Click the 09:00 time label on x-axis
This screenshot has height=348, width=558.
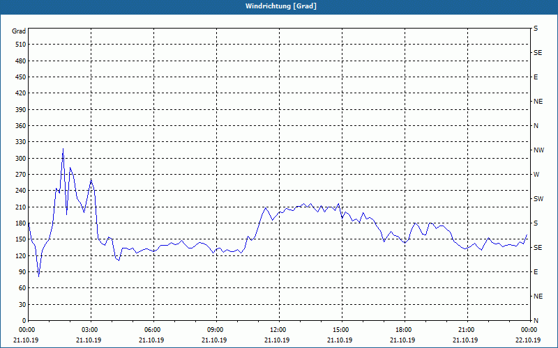tap(216, 330)
